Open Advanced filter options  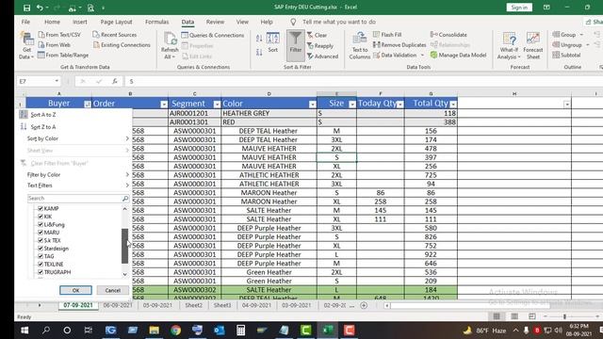point(322,56)
